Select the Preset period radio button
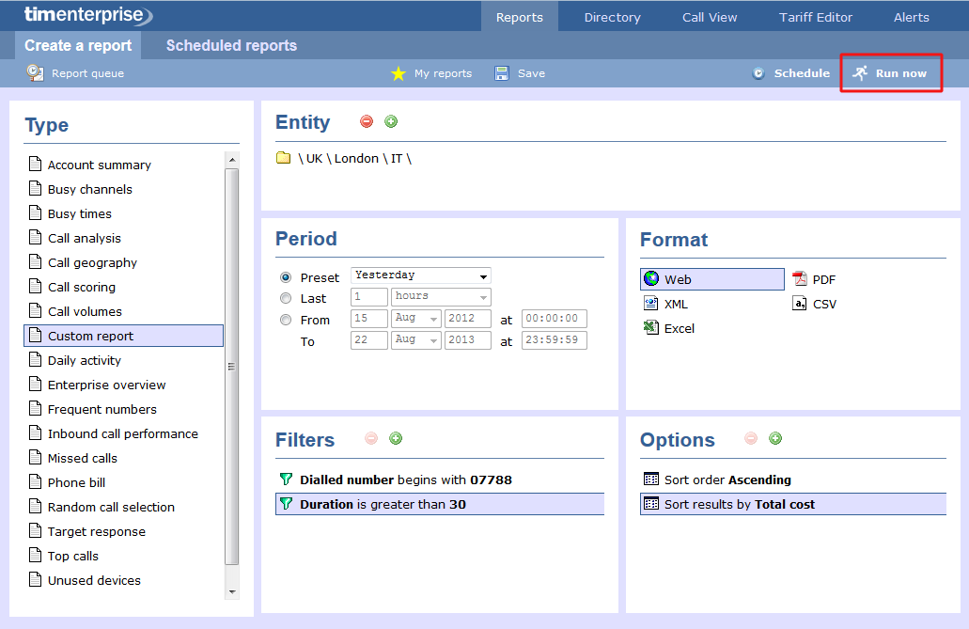969x629 pixels. tap(286, 277)
